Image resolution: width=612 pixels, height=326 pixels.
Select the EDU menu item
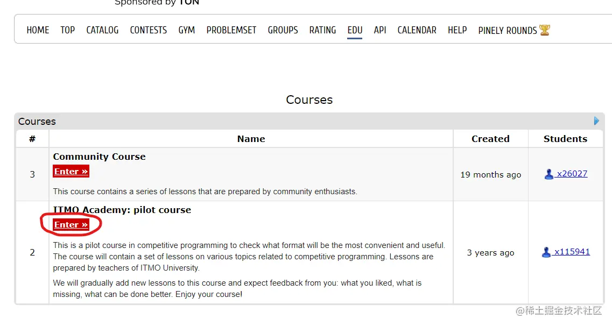pyautogui.click(x=355, y=30)
